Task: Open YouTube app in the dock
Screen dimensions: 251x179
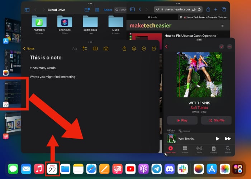Action: coord(131,169)
